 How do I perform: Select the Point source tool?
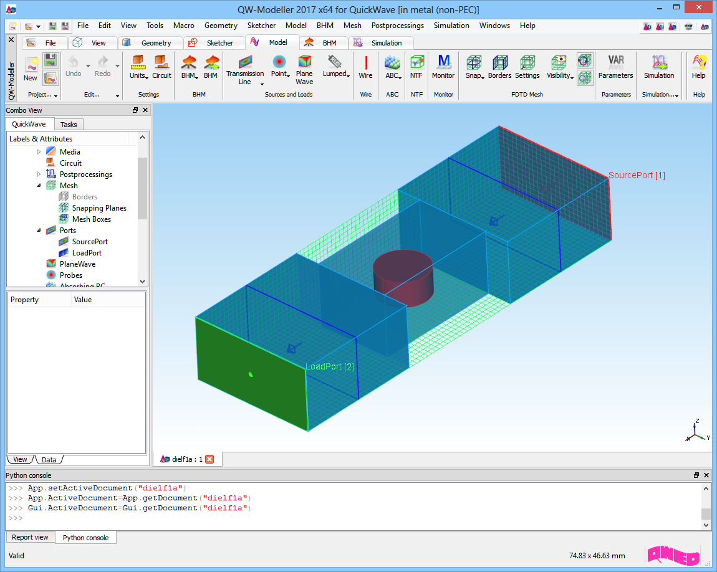(x=280, y=67)
